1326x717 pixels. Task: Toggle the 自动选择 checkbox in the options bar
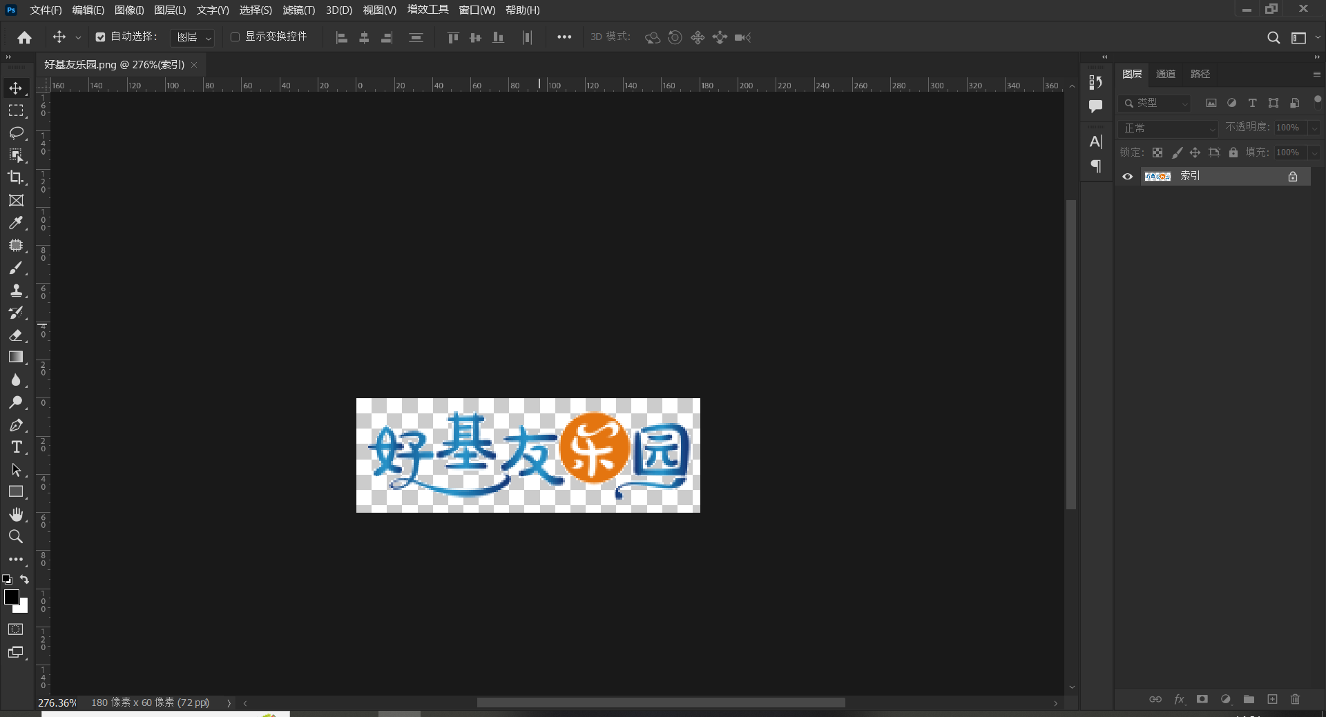pos(101,37)
